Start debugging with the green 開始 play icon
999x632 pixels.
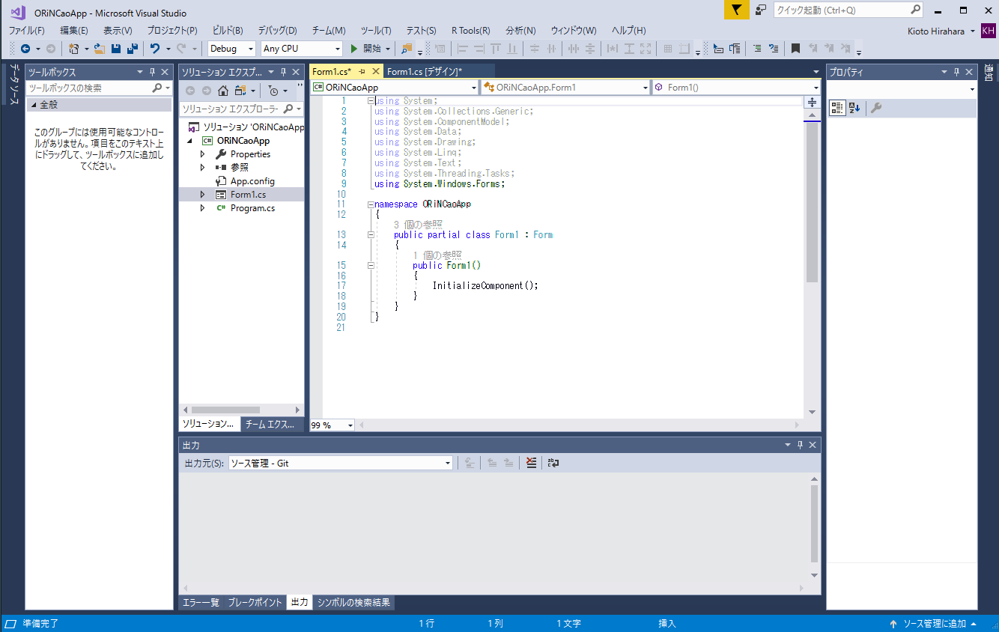point(353,48)
